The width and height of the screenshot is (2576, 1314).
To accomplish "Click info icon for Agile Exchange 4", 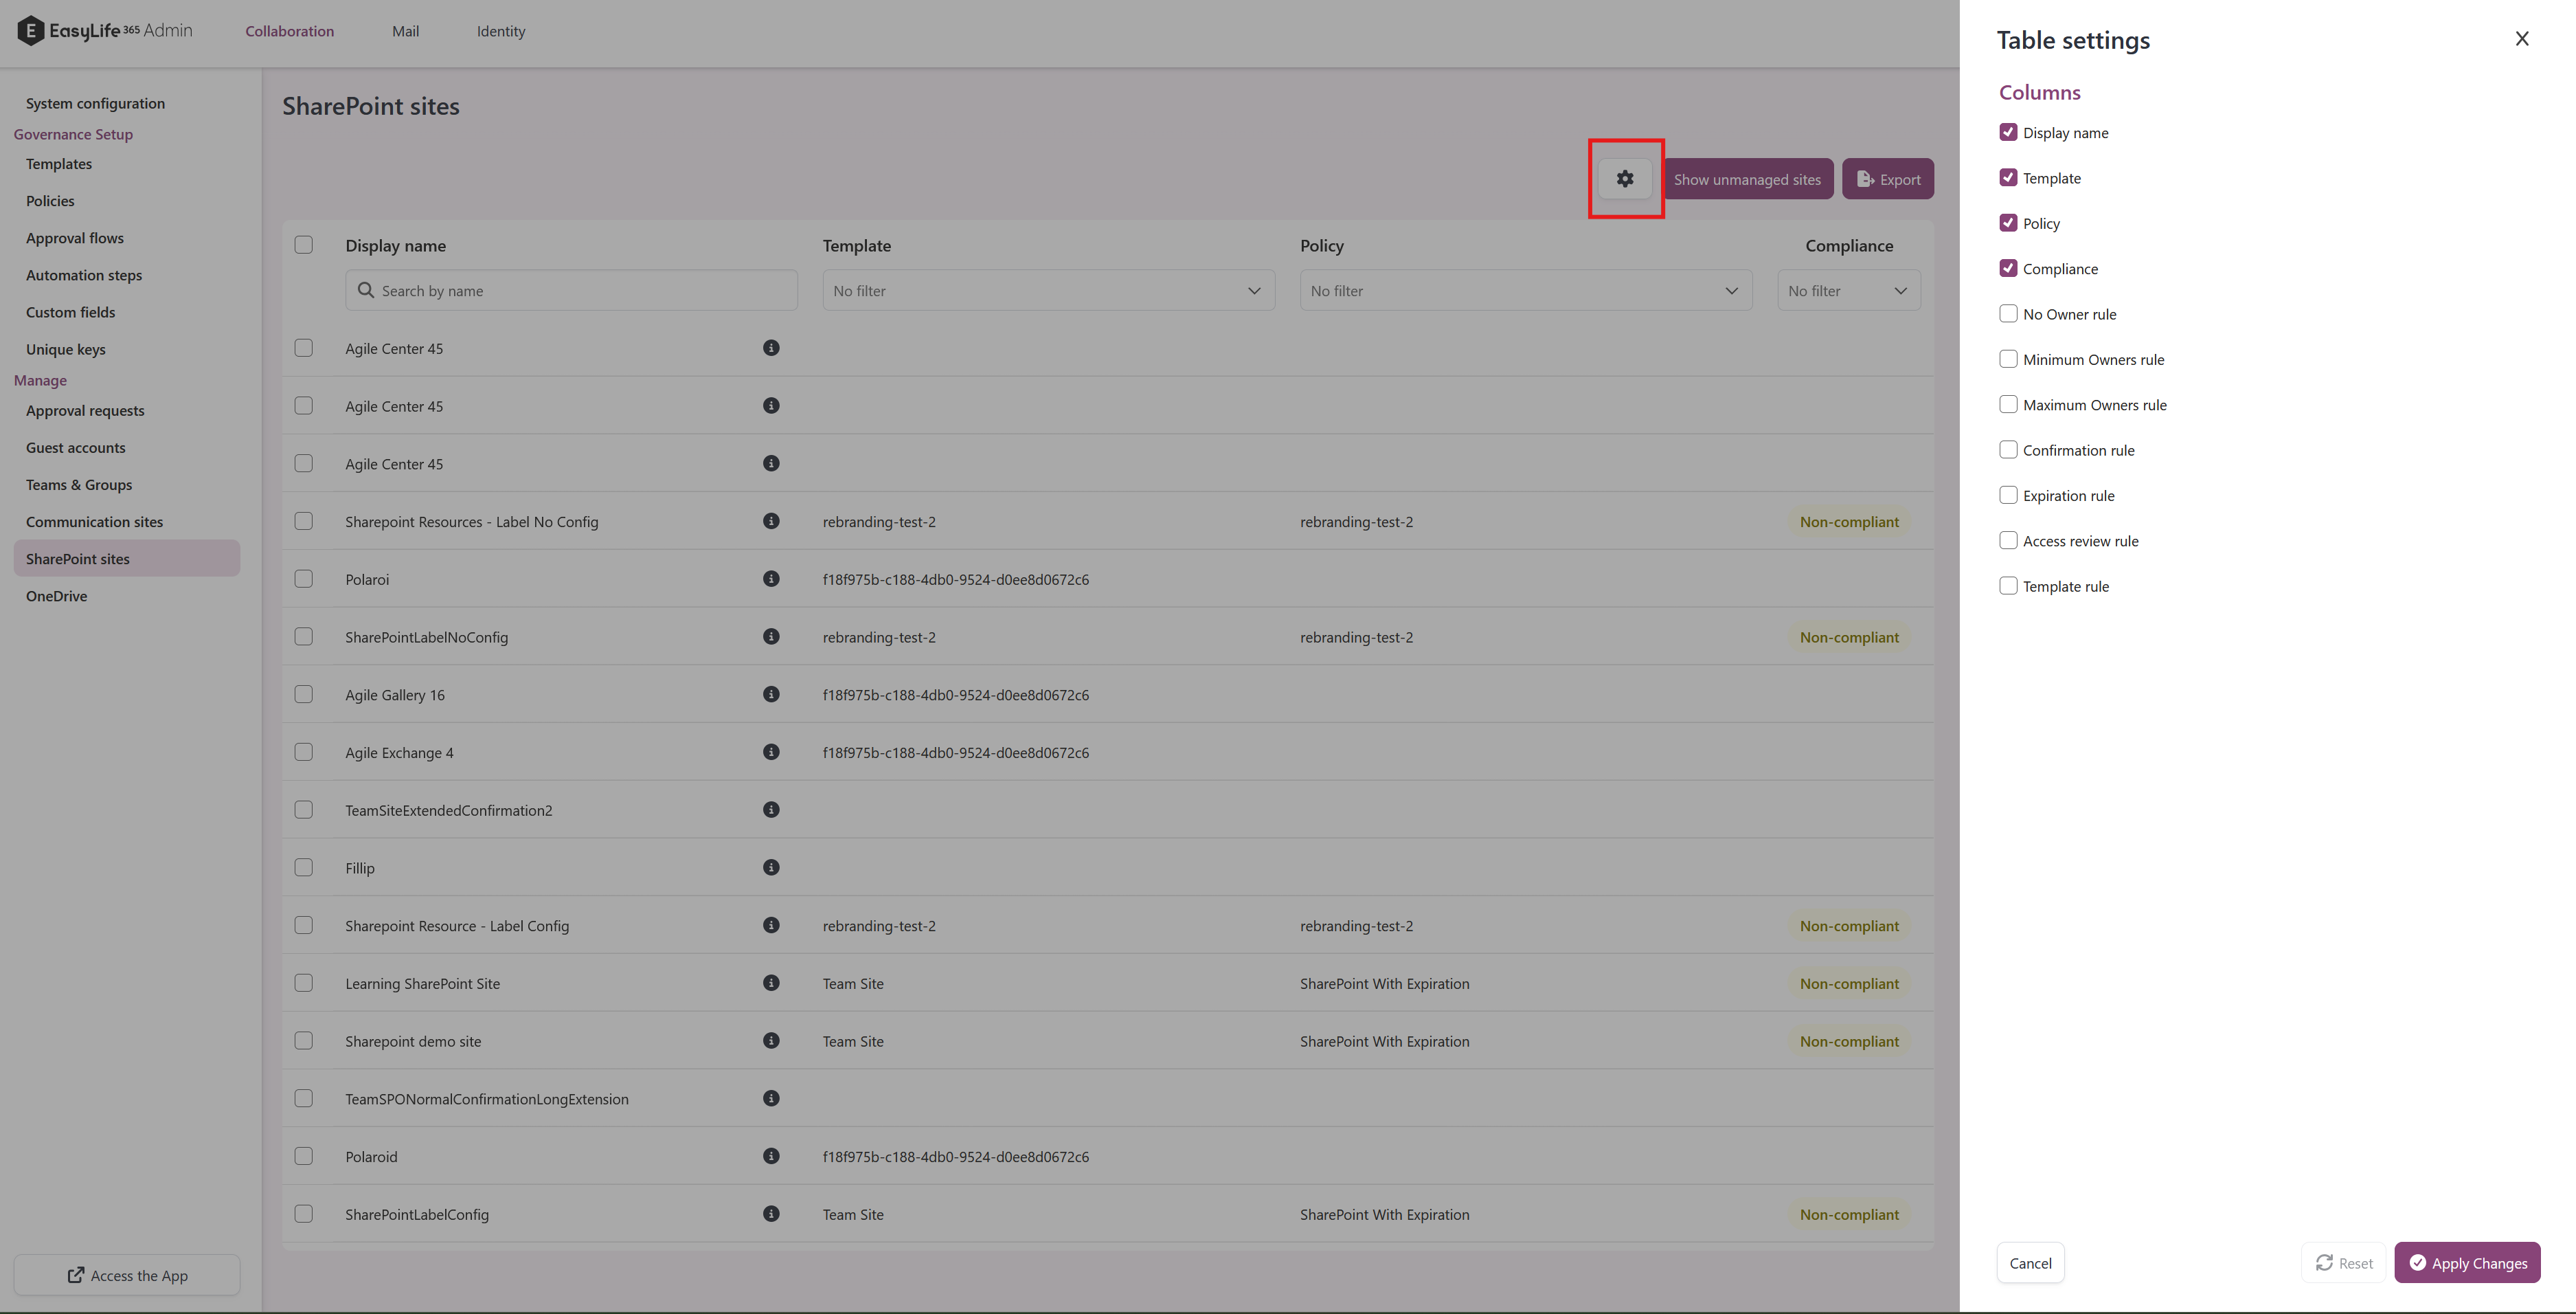I will (x=770, y=752).
